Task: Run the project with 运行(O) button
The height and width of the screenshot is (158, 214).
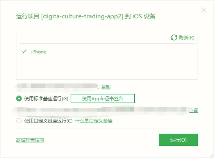Action: (x=178, y=140)
